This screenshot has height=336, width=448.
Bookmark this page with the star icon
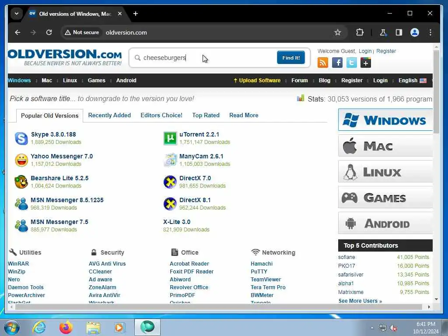coord(337,32)
